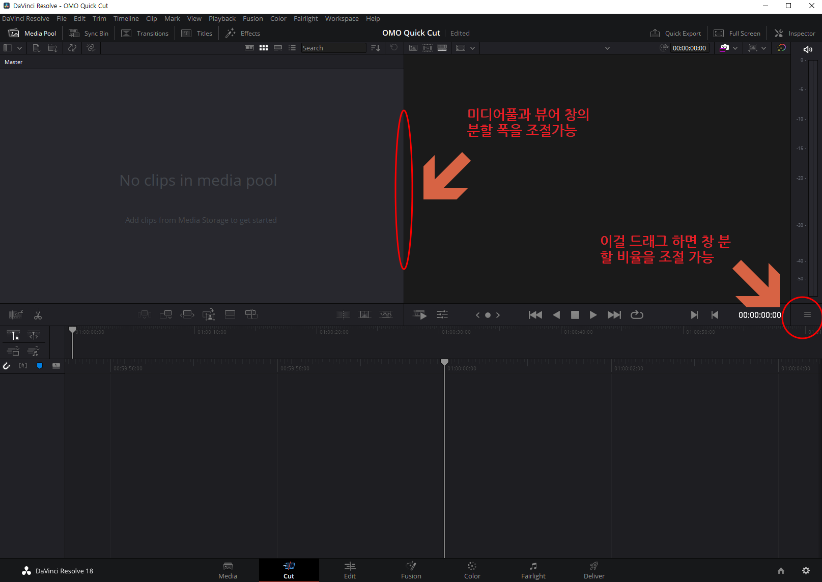Click the Fast Review sparkle icon
Image resolution: width=822 pixels, height=582 pixels.
coord(781,48)
